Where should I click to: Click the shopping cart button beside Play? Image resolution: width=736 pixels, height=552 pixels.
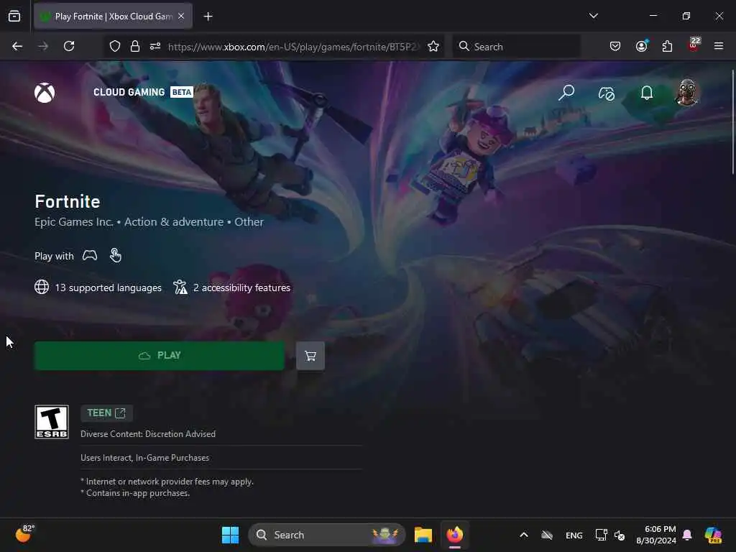tap(310, 356)
